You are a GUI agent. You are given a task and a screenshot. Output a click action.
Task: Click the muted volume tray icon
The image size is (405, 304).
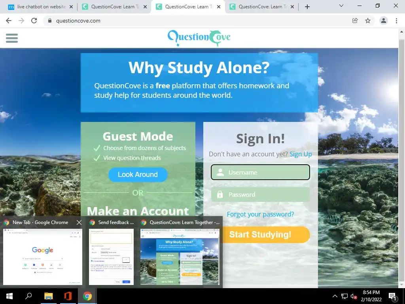tap(354, 296)
